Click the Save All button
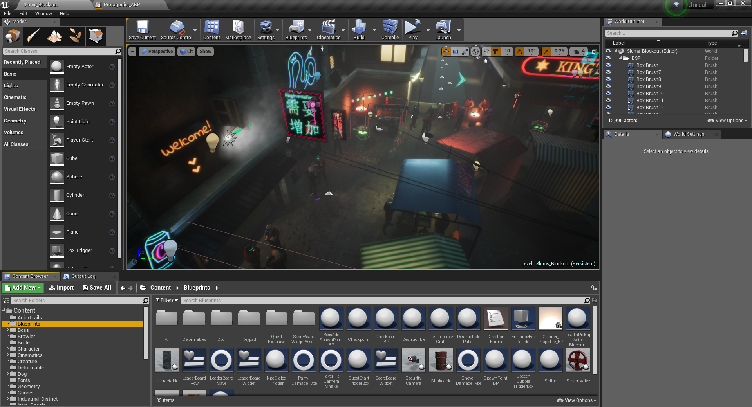 coord(97,288)
